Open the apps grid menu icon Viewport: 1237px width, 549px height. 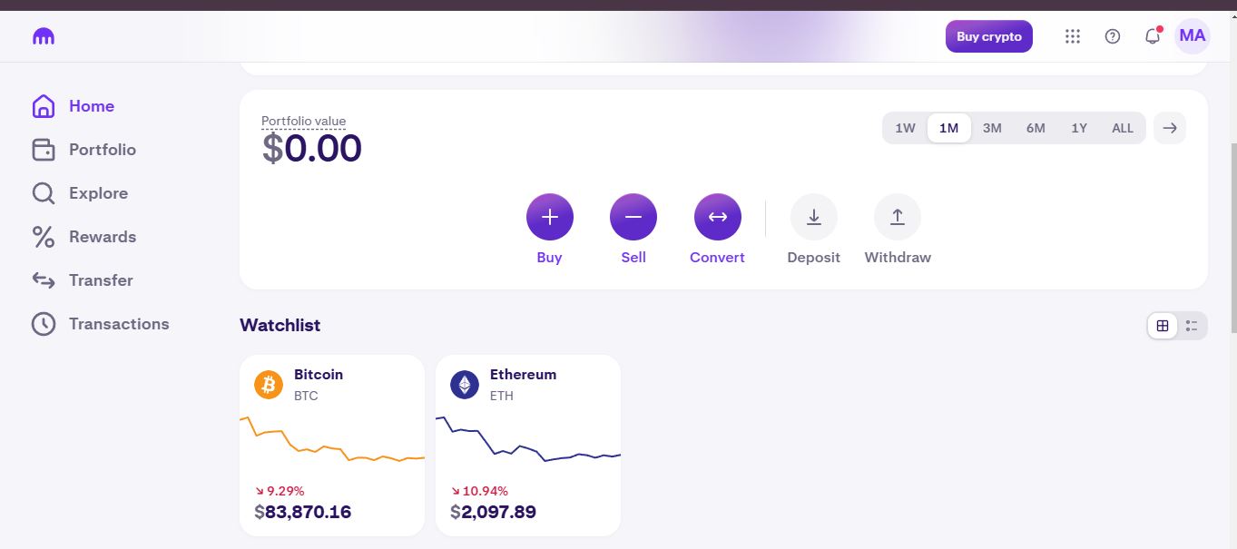point(1073,36)
